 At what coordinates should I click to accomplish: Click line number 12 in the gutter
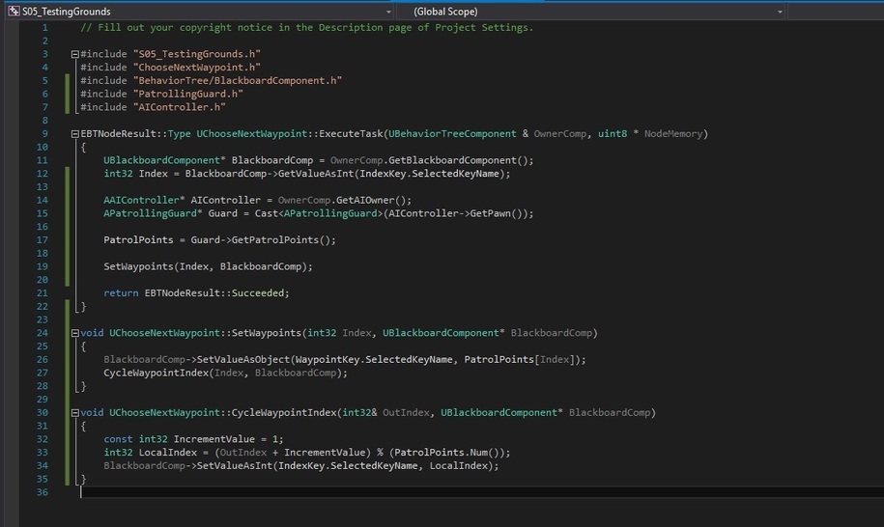click(43, 174)
